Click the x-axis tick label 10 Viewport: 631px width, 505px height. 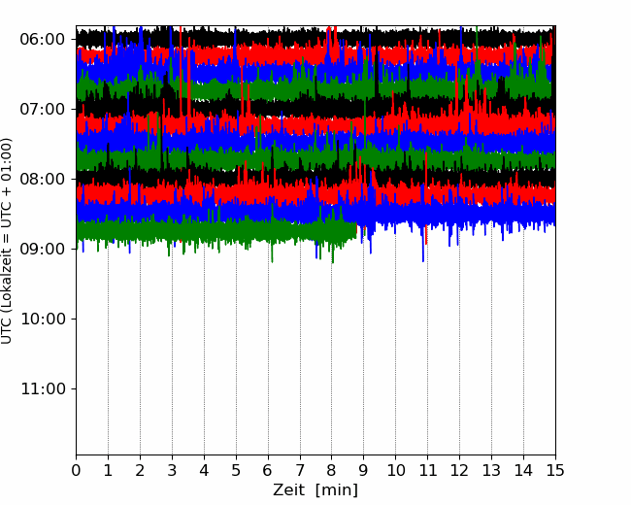(x=395, y=470)
